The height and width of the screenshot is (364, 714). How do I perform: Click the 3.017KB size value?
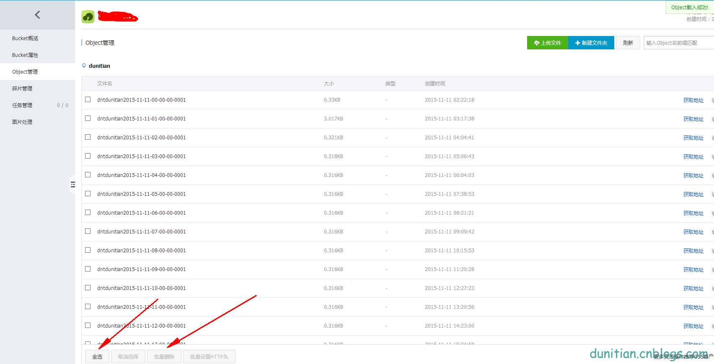[x=334, y=119]
